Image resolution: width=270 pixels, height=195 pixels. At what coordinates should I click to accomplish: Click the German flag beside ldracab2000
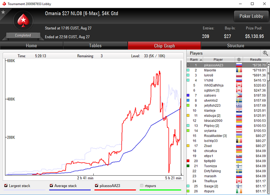tap(239, 121)
